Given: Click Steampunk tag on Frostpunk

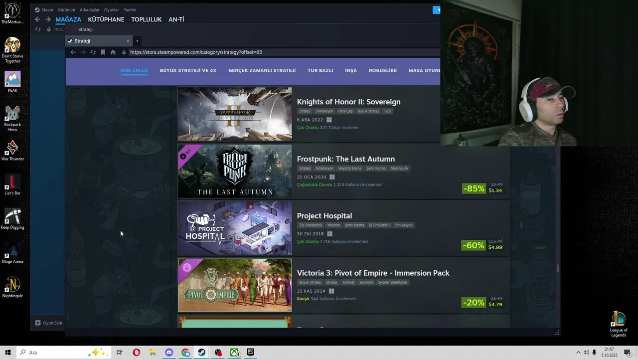Looking at the screenshot, I should click(399, 169).
